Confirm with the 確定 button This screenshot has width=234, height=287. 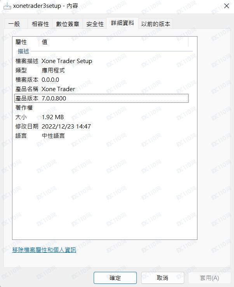[x=115, y=278]
